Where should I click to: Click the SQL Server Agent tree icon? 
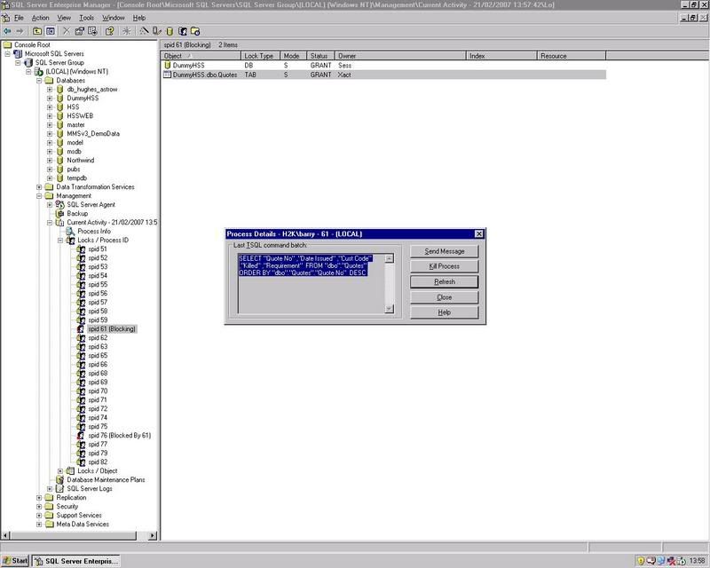point(59,205)
